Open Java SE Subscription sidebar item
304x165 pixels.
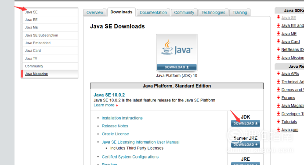coord(50,35)
